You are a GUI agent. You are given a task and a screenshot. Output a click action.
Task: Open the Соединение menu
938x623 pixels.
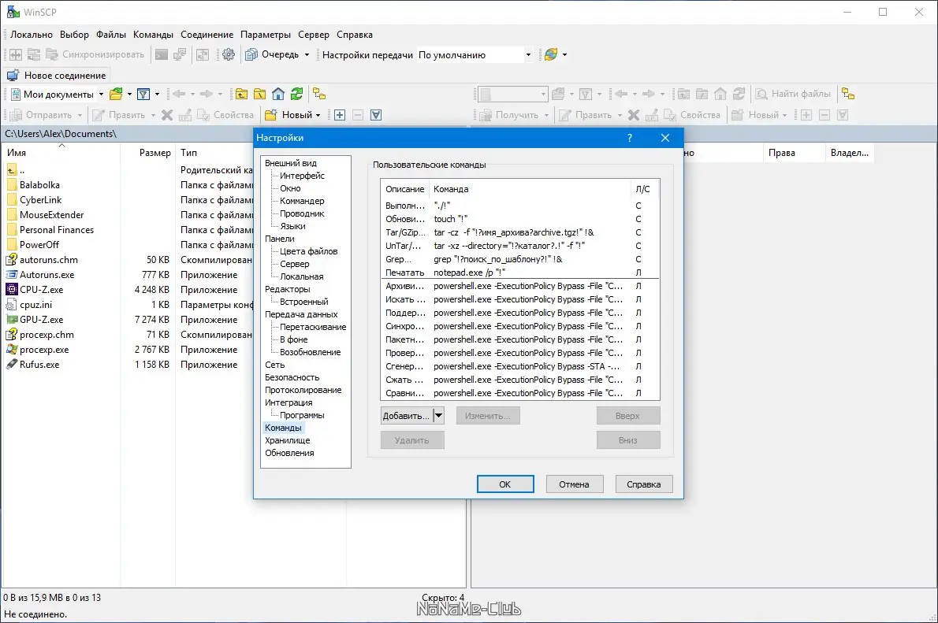(x=207, y=35)
